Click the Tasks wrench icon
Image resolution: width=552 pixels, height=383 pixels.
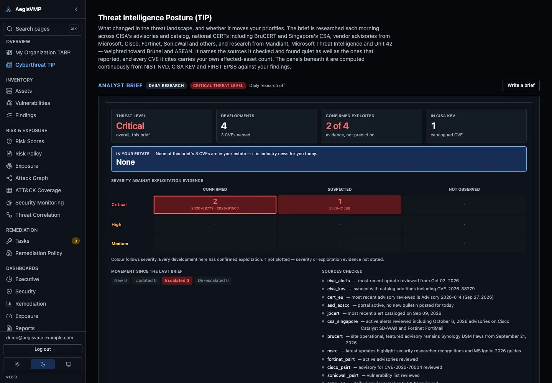pos(9,241)
